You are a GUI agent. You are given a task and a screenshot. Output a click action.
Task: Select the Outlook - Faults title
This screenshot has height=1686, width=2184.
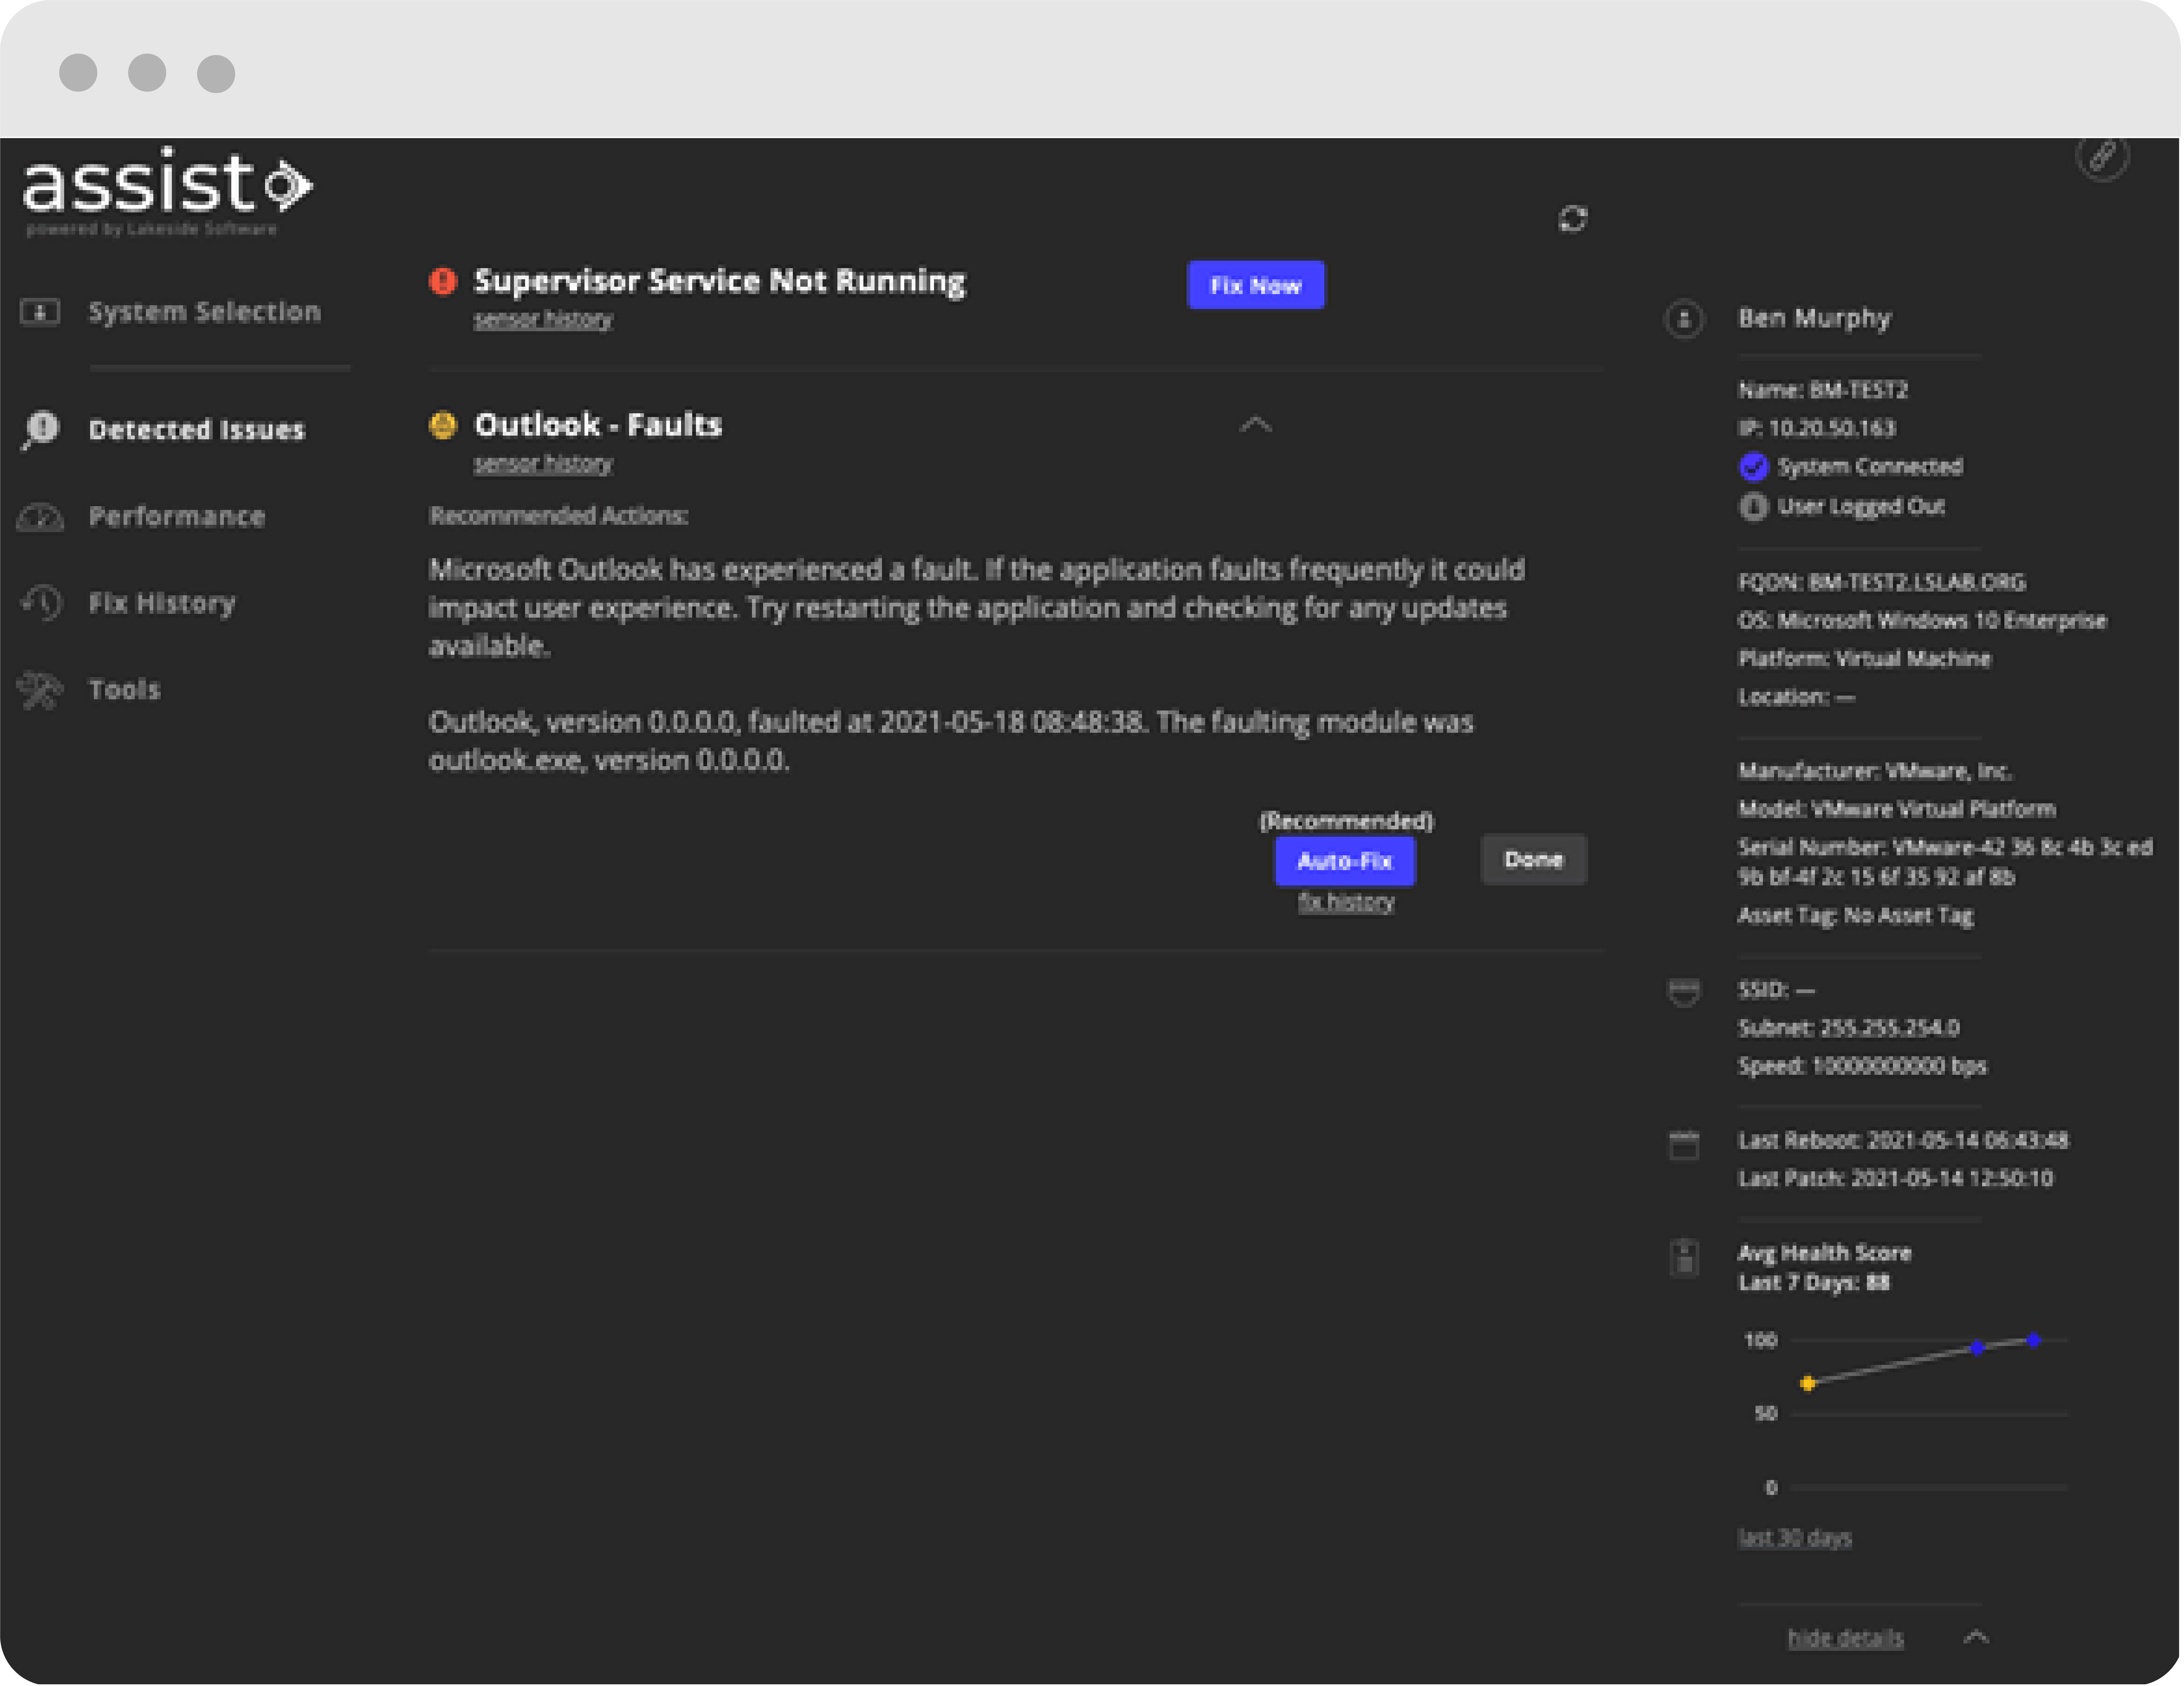[598, 425]
